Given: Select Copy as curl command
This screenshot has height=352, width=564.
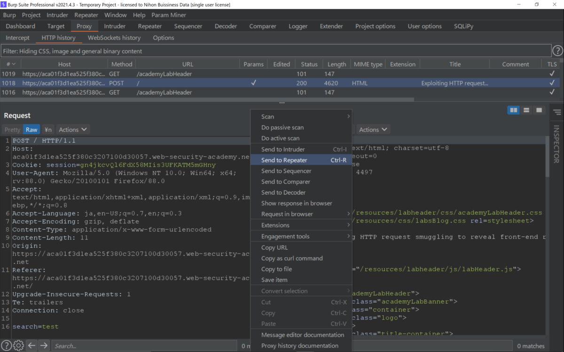Looking at the screenshot, I should tap(301, 259).
